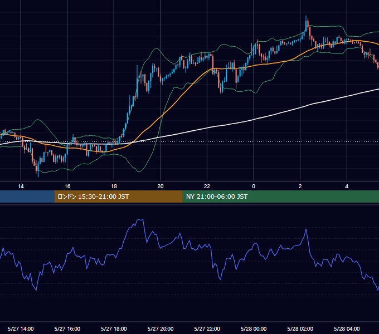This screenshot has width=379, height=334.
Task: Click the 5/28 02:00 date label
Action: 300,328
